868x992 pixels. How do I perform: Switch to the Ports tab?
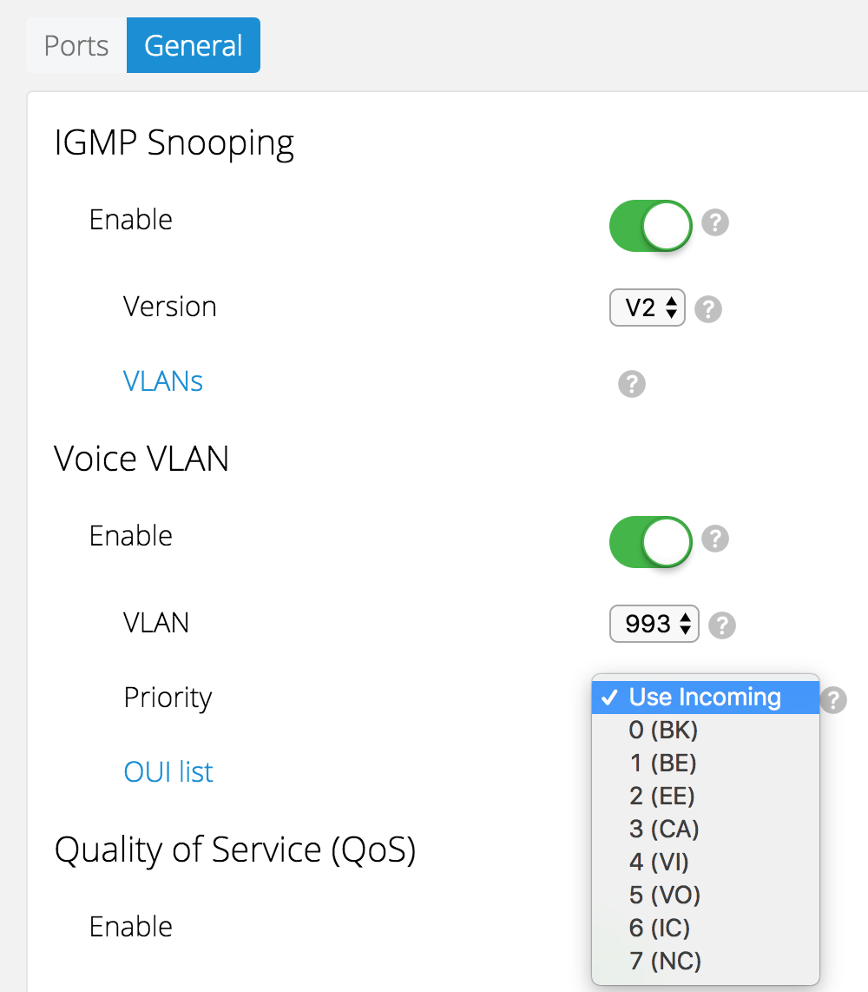75,45
